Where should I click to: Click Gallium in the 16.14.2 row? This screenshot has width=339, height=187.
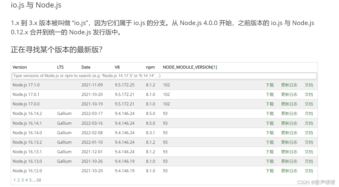coord(64,113)
